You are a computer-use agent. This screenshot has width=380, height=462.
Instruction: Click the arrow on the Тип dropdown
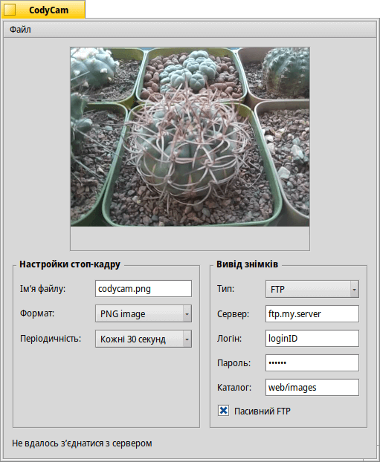coord(354,290)
